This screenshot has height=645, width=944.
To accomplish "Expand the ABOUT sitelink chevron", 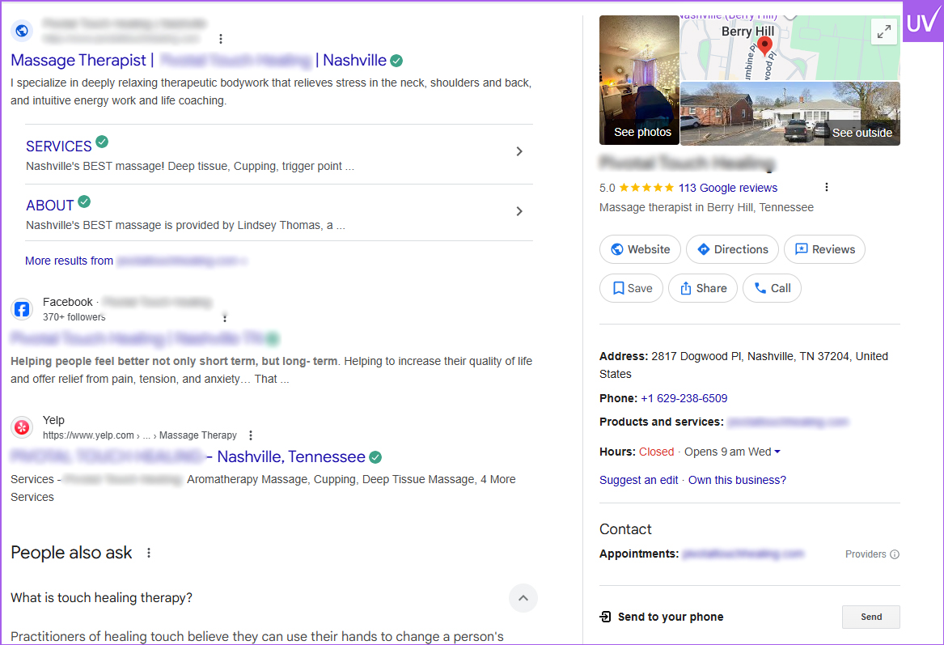I will [x=519, y=211].
